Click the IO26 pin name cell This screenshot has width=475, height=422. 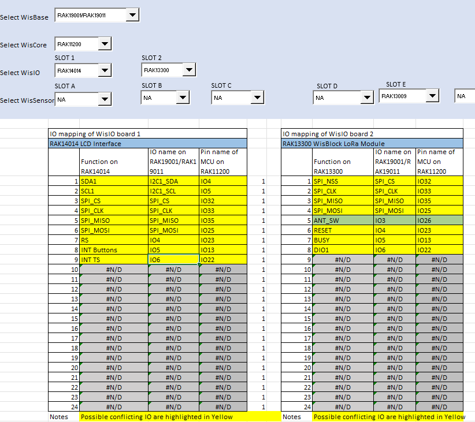[439, 221]
